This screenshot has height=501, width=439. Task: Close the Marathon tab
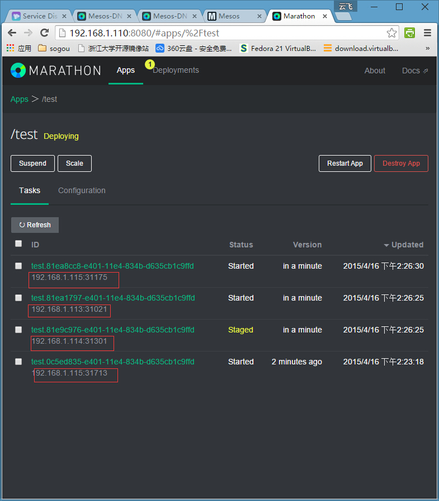click(325, 16)
